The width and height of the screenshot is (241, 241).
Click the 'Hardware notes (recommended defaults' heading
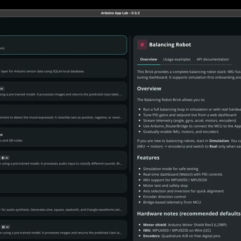pyautogui.click(x=189, y=214)
